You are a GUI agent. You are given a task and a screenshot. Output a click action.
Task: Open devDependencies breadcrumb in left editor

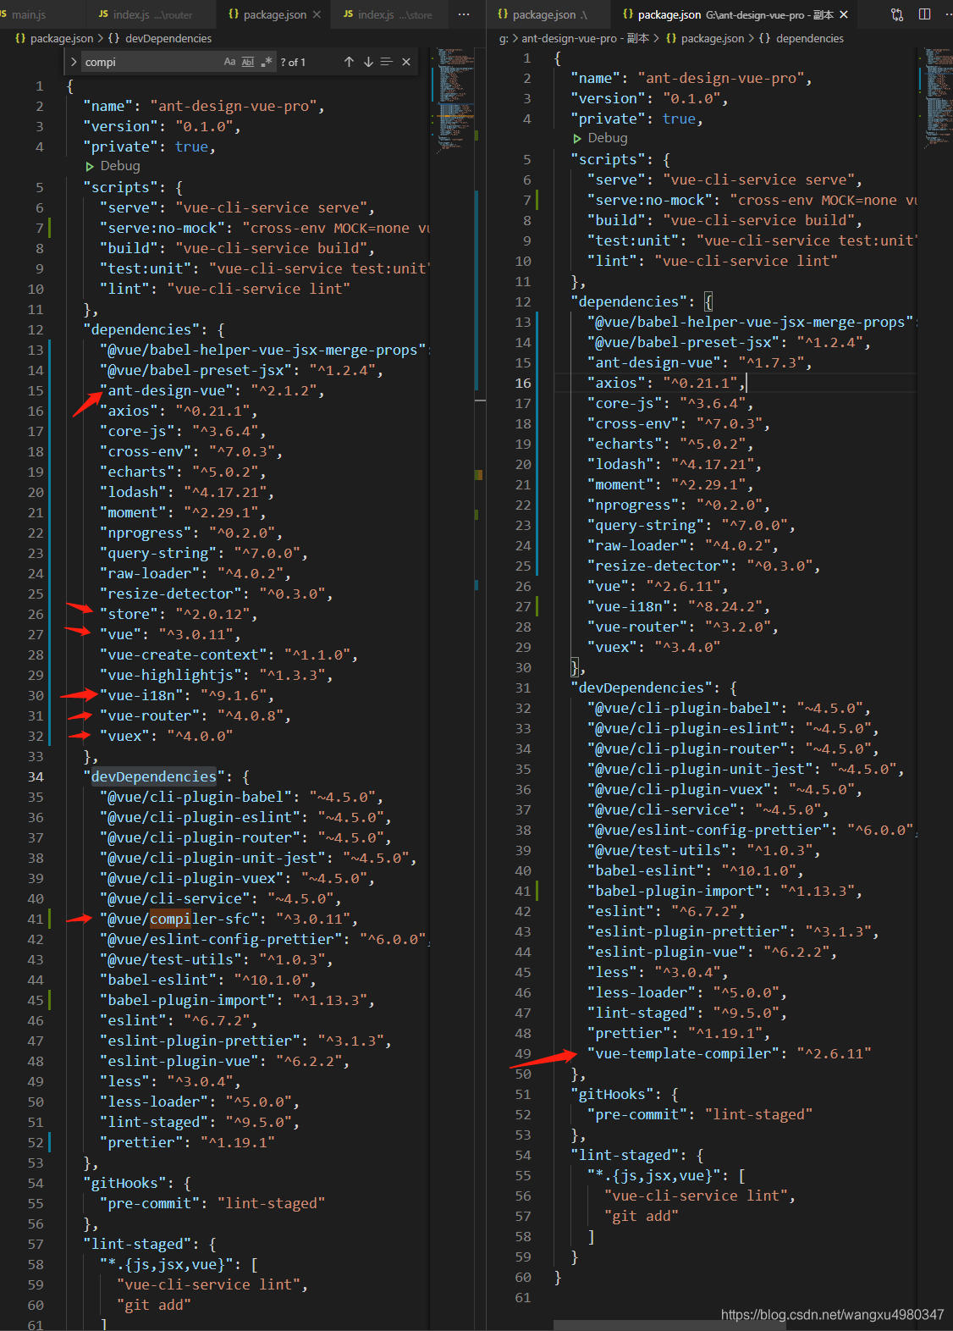pyautogui.click(x=168, y=38)
